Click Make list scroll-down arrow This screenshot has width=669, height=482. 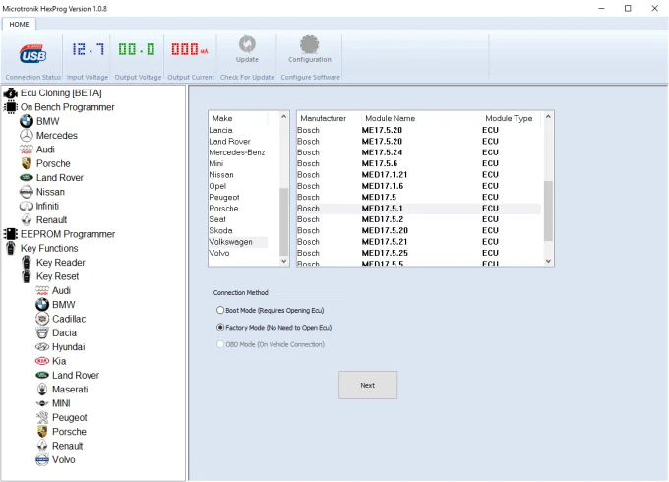pos(284,261)
